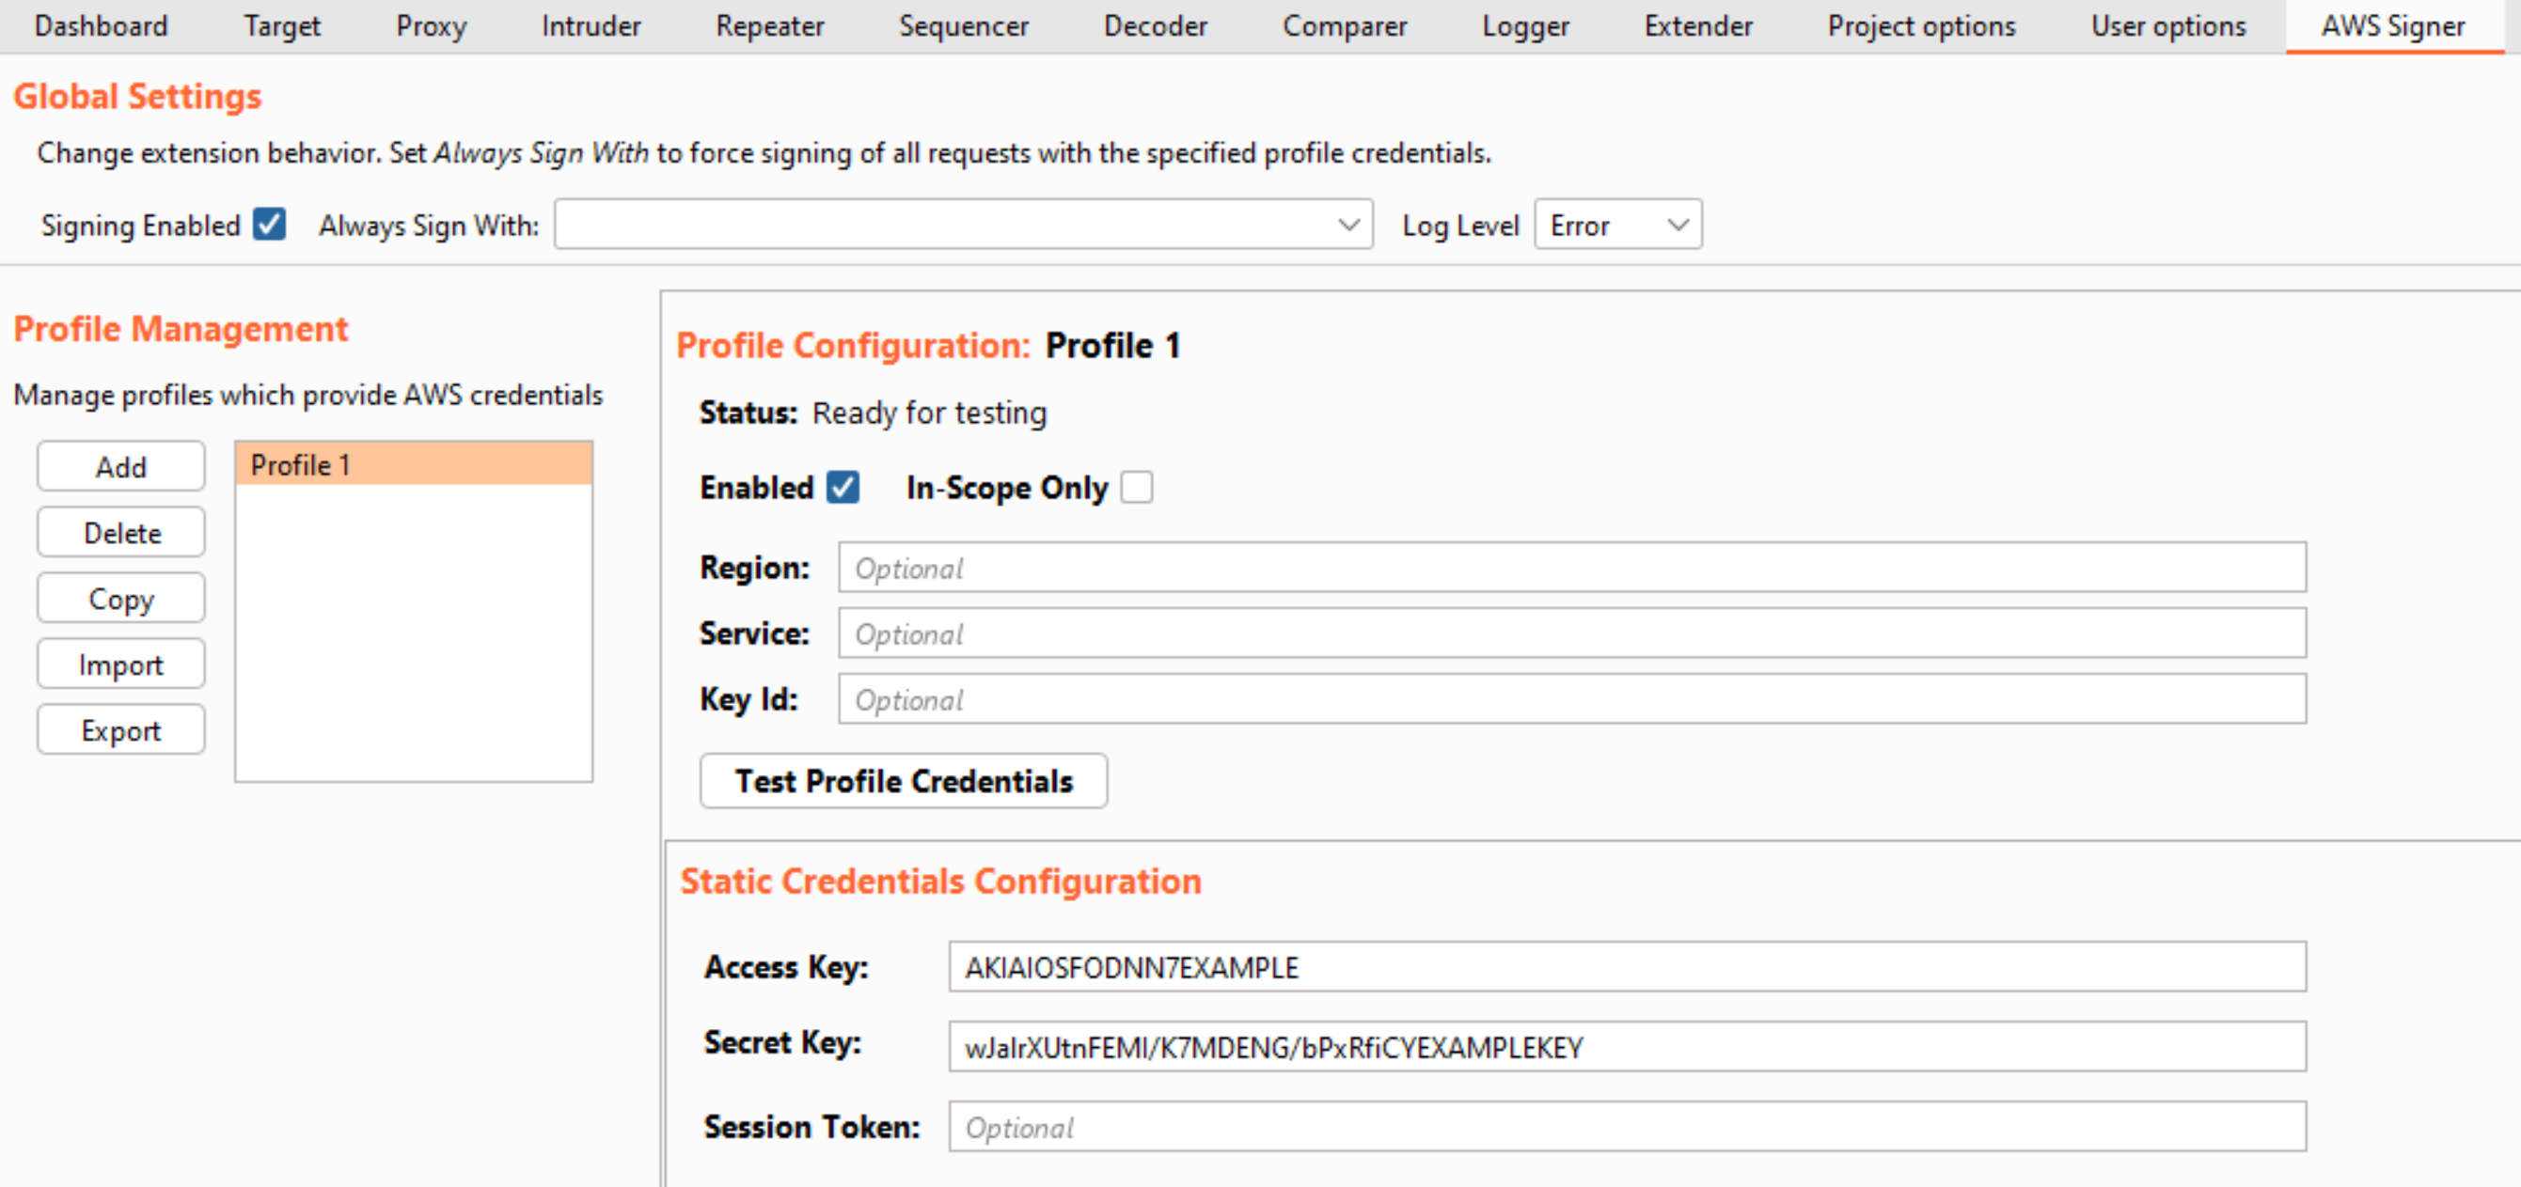The width and height of the screenshot is (2521, 1187).
Task: Open the Proxy tab
Action: [431, 25]
